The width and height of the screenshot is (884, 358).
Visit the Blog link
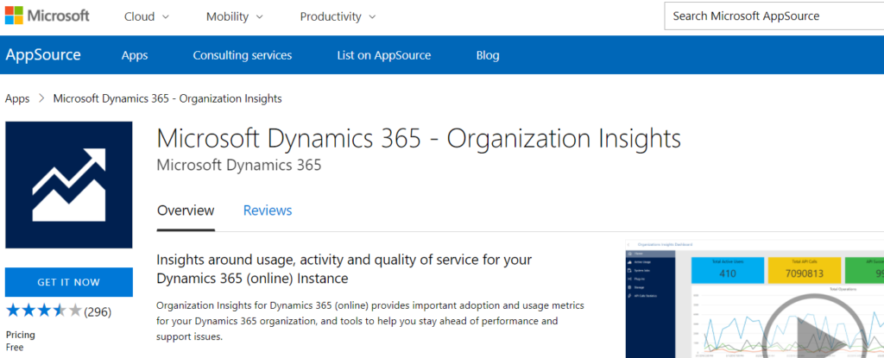(488, 55)
